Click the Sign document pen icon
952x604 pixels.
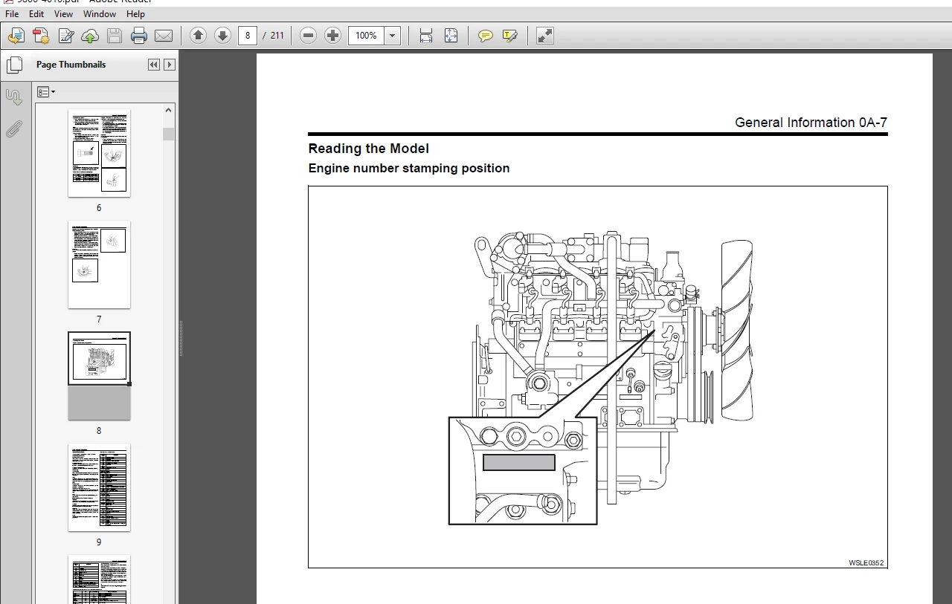[x=65, y=36]
